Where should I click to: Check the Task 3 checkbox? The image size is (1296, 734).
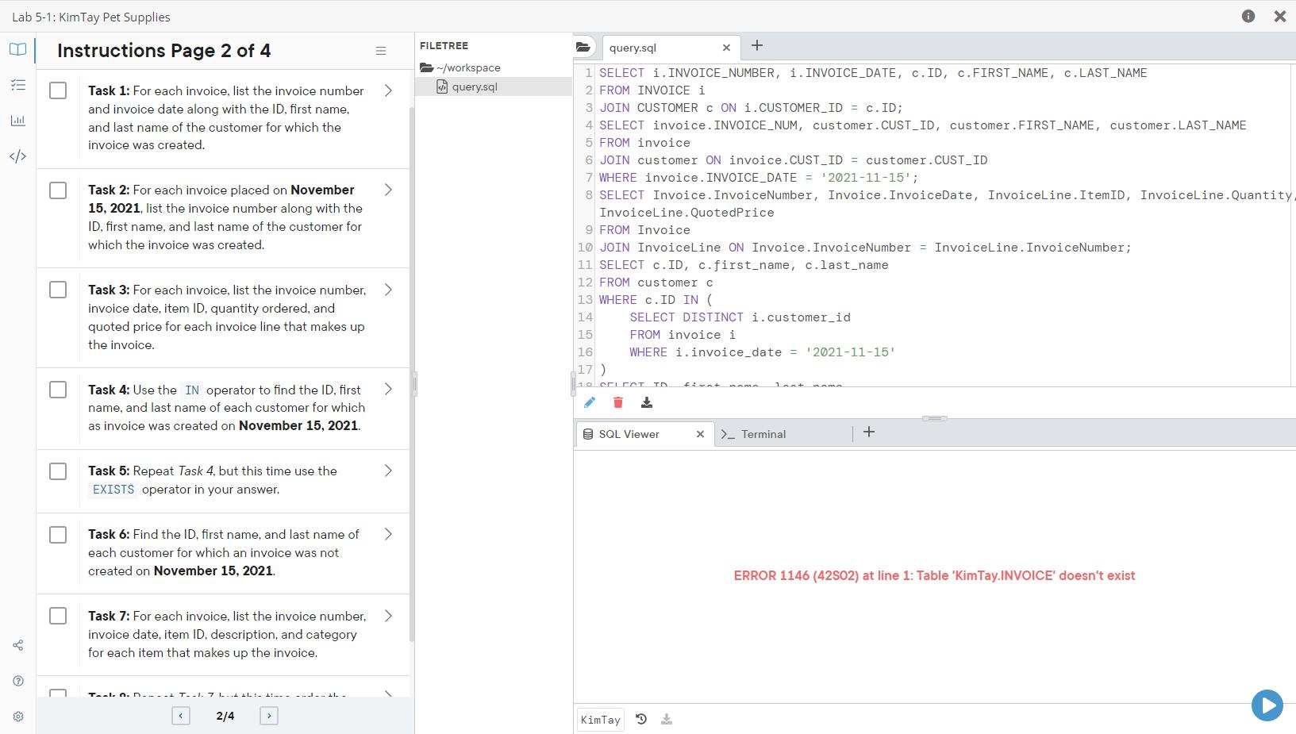click(58, 290)
